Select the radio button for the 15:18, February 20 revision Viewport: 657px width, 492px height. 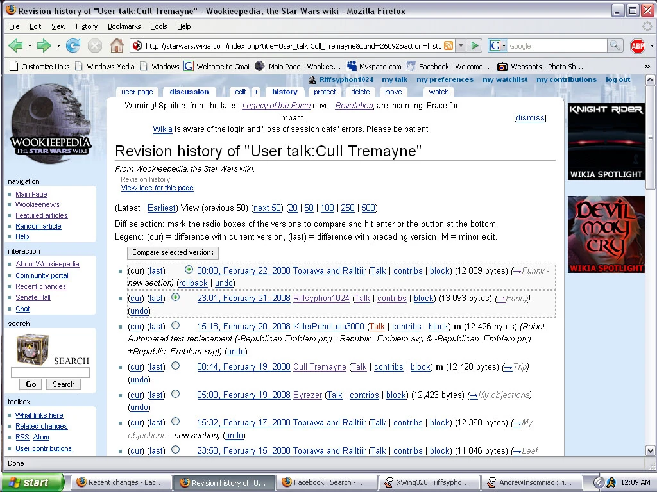point(176,325)
